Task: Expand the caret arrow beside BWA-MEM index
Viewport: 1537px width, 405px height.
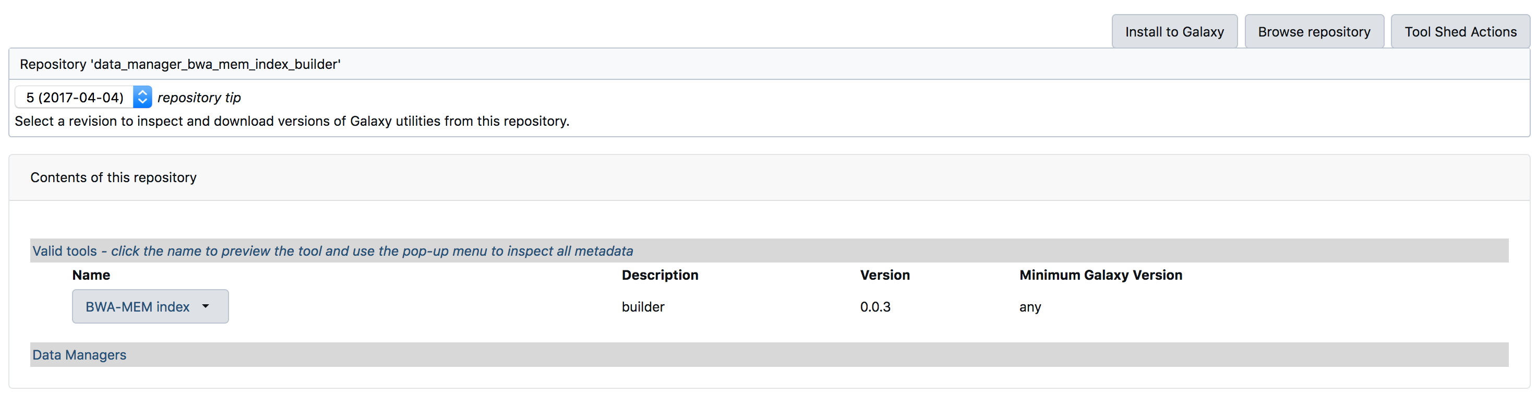Action: click(x=206, y=306)
